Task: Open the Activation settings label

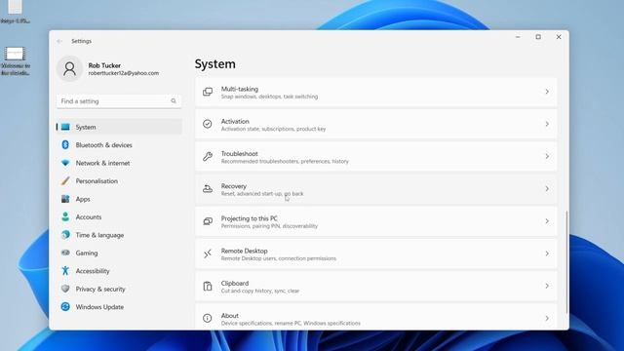Action: pyautogui.click(x=235, y=121)
